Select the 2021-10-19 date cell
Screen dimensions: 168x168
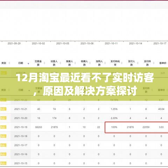click(21, 127)
